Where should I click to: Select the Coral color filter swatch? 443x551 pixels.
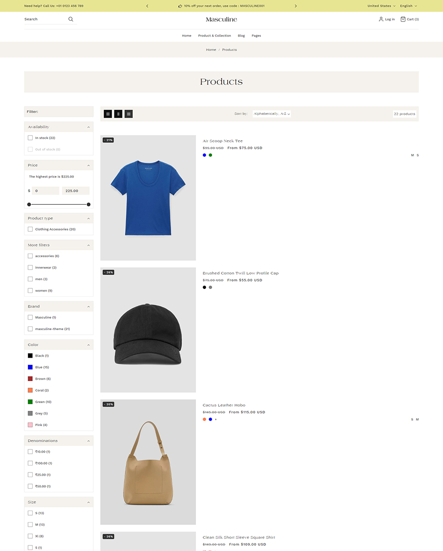pos(30,390)
